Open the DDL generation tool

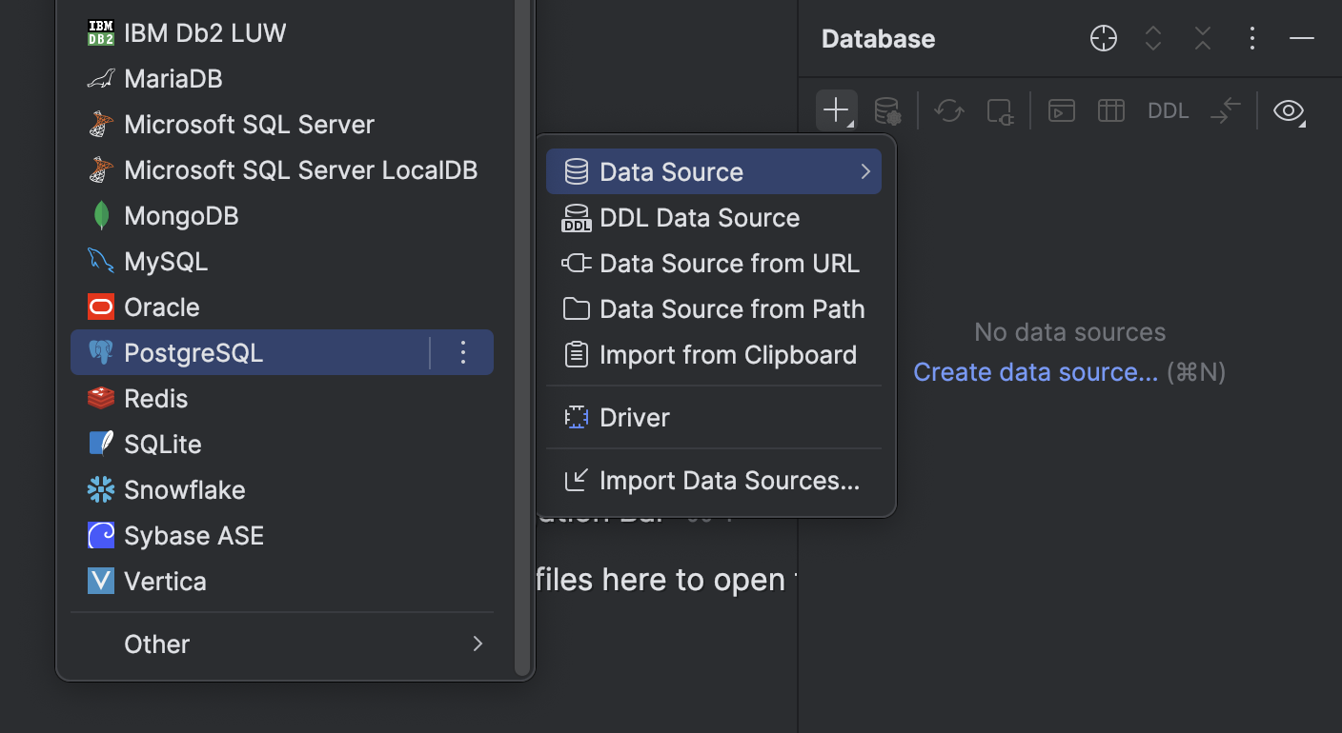click(1168, 110)
